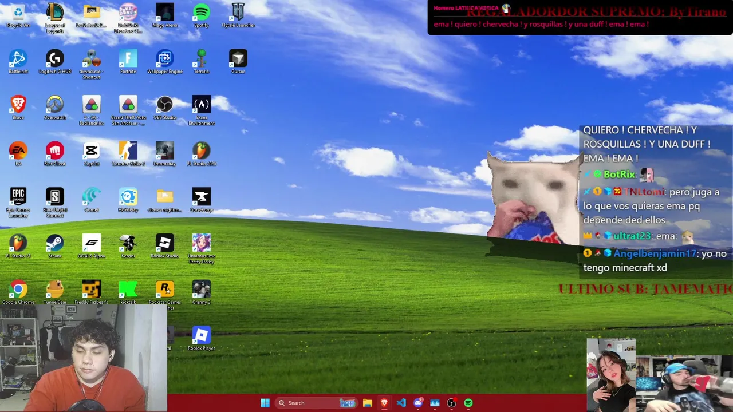Viewport: 733px width, 412px height.
Task: Launch FL Studio 21 shortcut
Action: [18, 246]
